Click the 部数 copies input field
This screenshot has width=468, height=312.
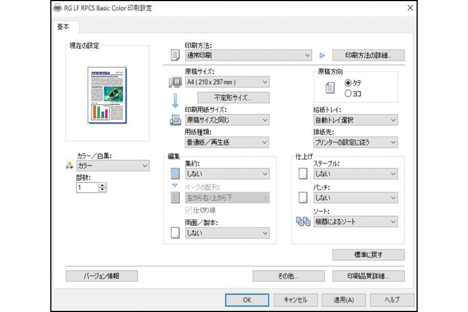88,188
